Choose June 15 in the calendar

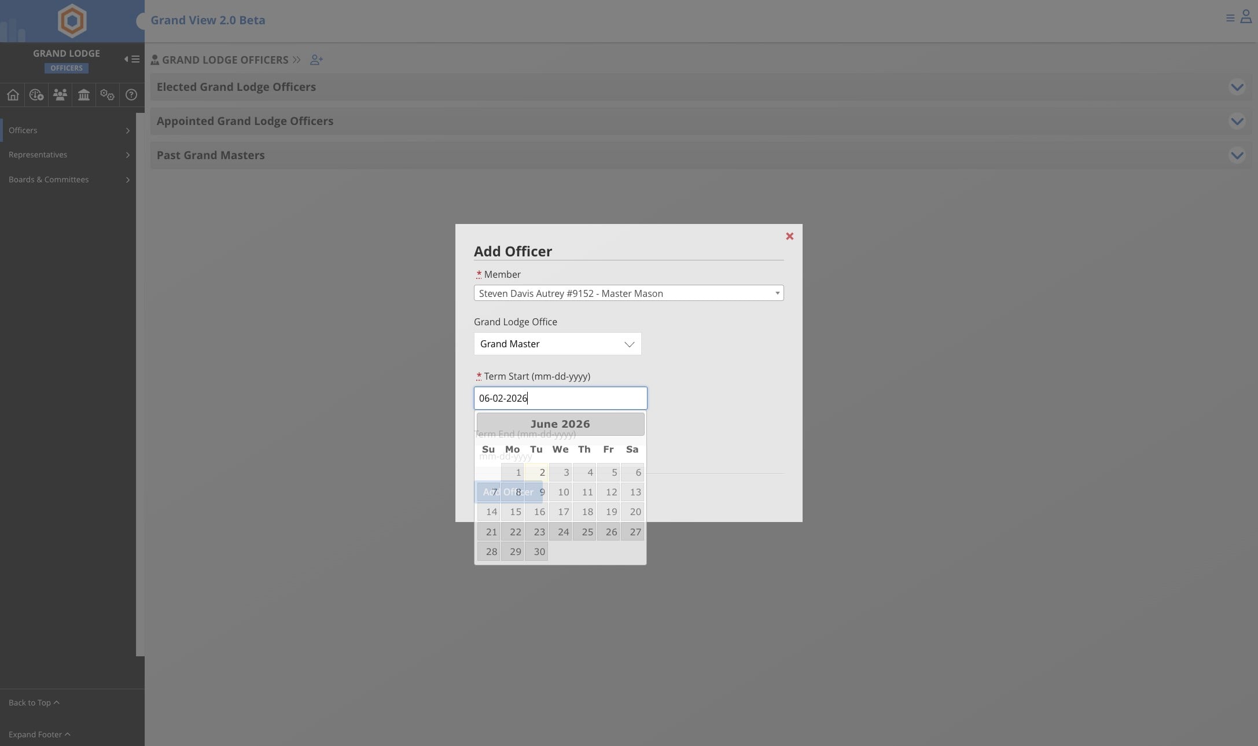pos(512,512)
